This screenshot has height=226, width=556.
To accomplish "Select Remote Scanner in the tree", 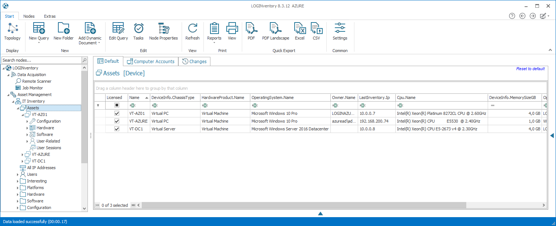I will coord(37,81).
